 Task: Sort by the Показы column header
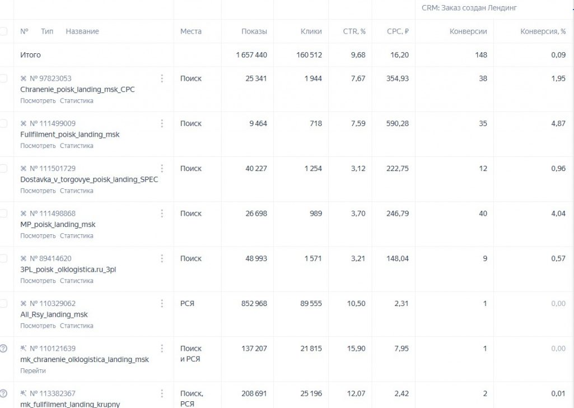click(254, 31)
